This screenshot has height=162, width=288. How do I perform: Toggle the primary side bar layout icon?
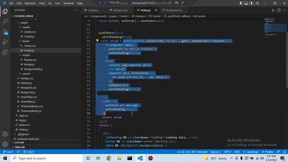coord(241,3)
